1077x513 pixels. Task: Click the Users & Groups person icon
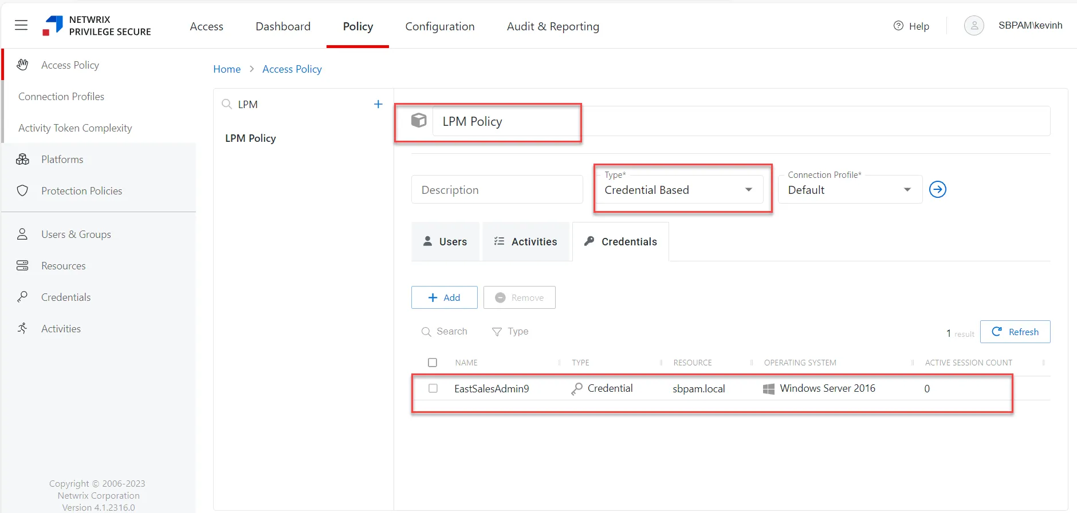[x=22, y=234]
